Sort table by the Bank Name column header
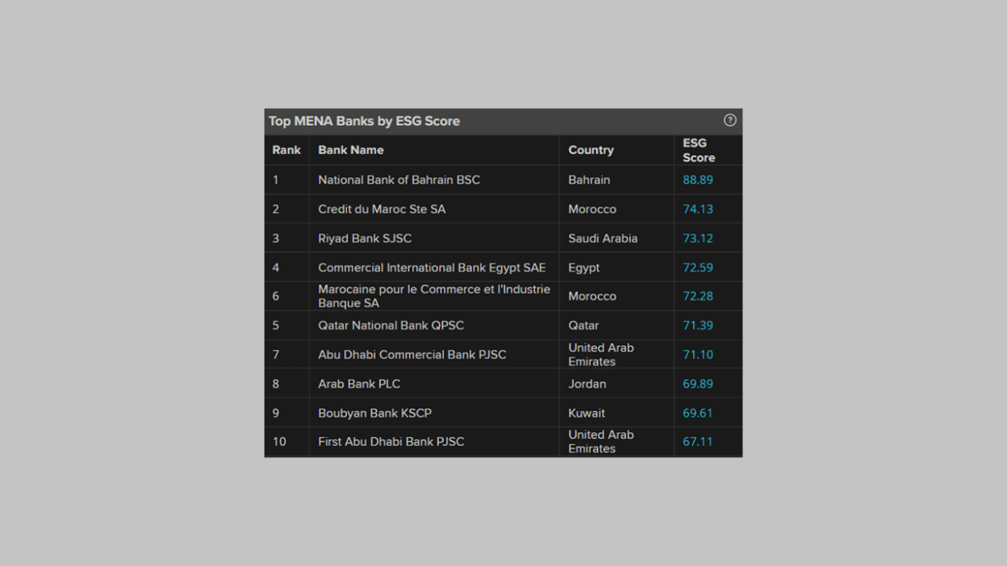Image resolution: width=1007 pixels, height=566 pixels. point(350,150)
